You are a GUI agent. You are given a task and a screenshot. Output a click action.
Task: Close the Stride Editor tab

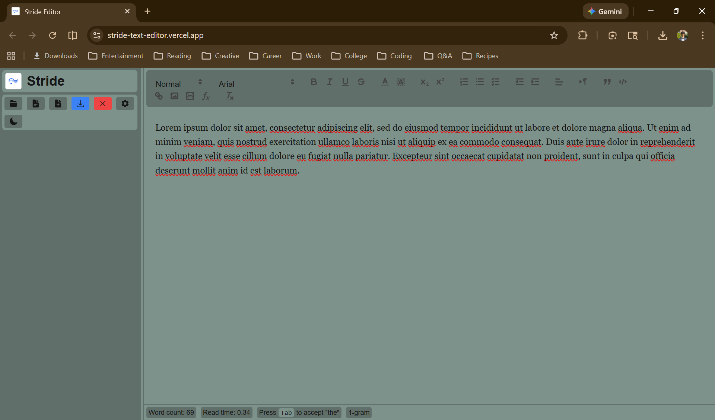pos(127,12)
